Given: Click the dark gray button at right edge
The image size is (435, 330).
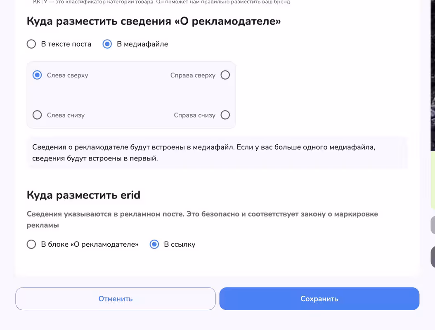Looking at the screenshot, I should click(x=433, y=257).
